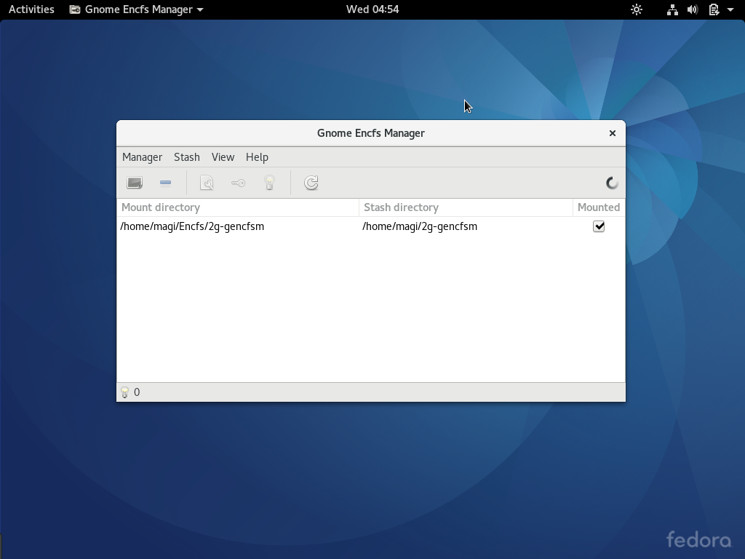Click the volume icon in the top bar

click(x=692, y=9)
